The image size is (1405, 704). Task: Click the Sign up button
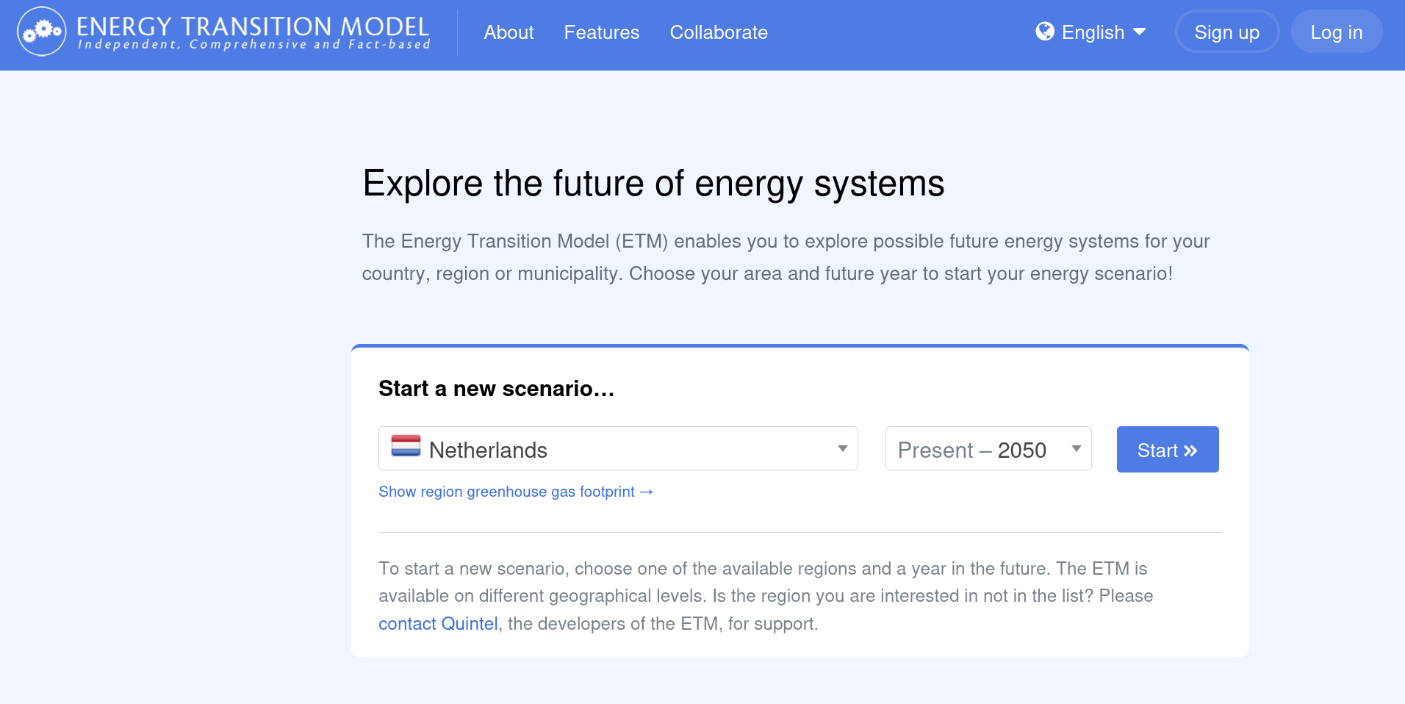1226,32
